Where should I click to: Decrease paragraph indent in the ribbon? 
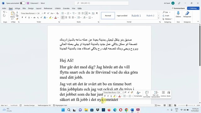coord(79,13)
